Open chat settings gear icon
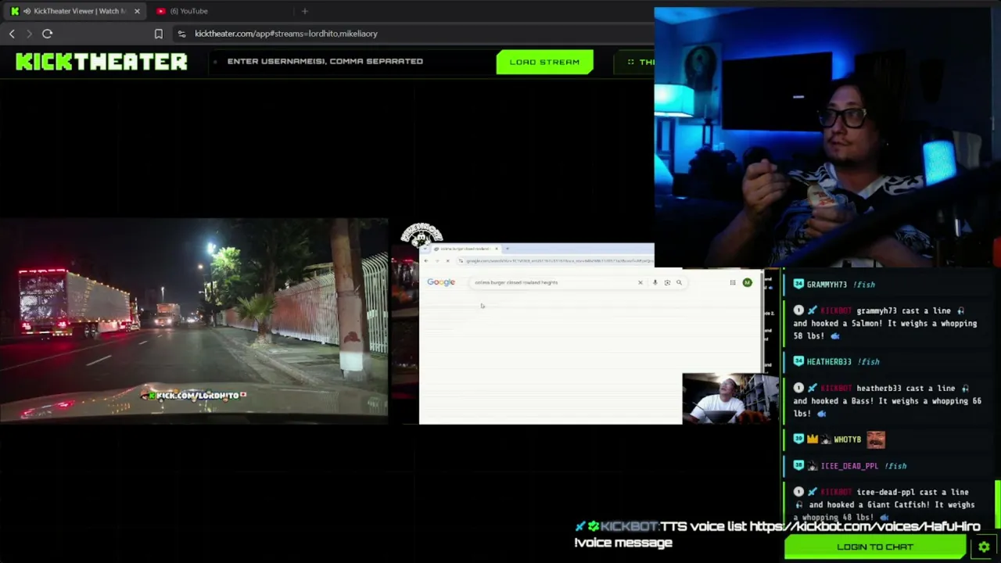The image size is (1001, 563). (984, 547)
